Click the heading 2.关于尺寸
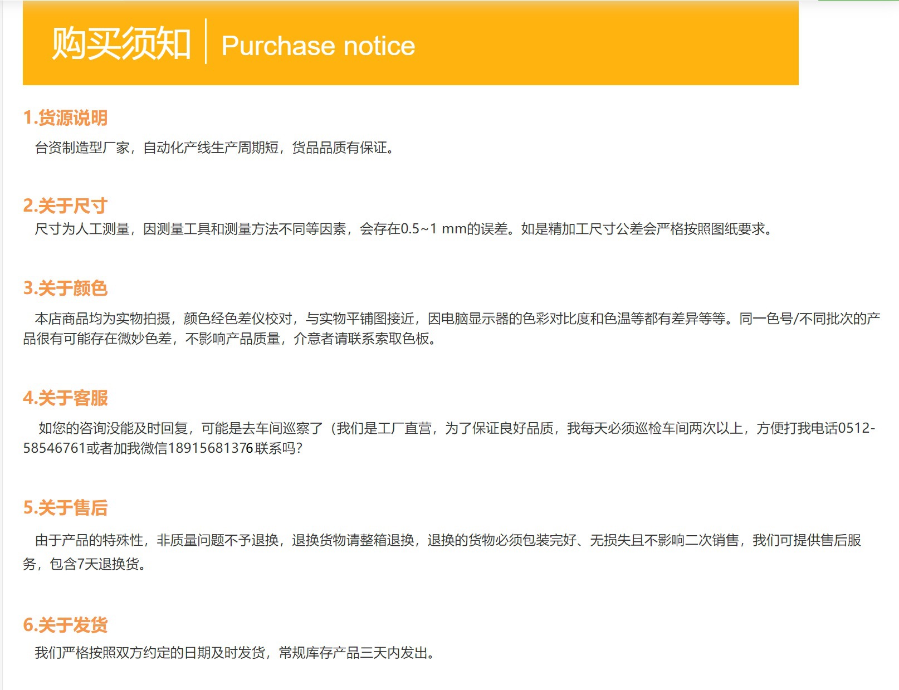The height and width of the screenshot is (690, 899). tap(65, 205)
